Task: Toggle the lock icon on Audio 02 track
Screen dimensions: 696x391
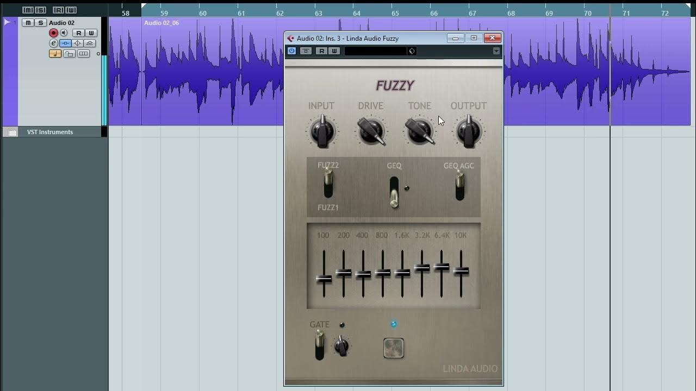Action: (x=69, y=54)
